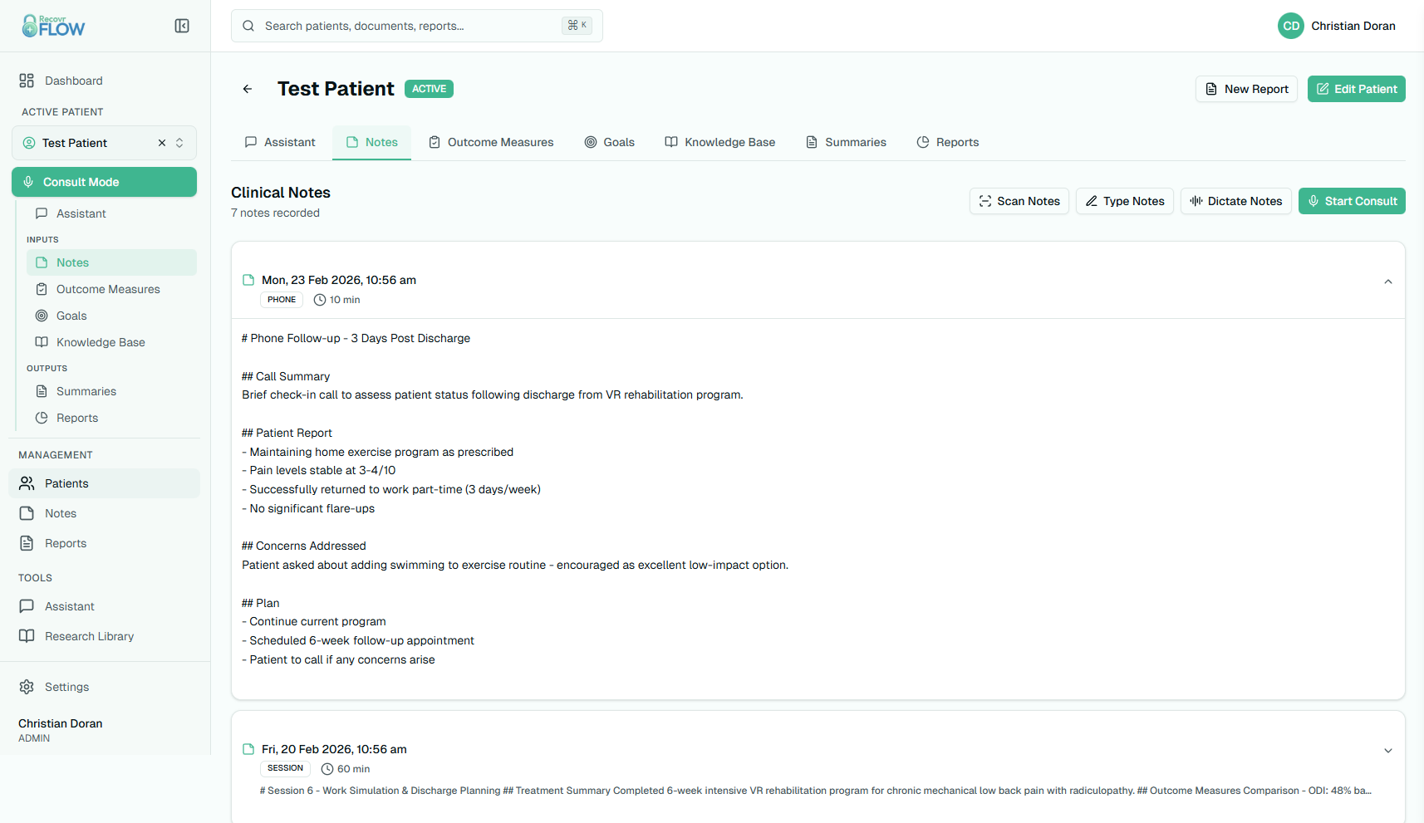Click the RecovrFlow logo
The width and height of the screenshot is (1424, 823).
coord(53,26)
